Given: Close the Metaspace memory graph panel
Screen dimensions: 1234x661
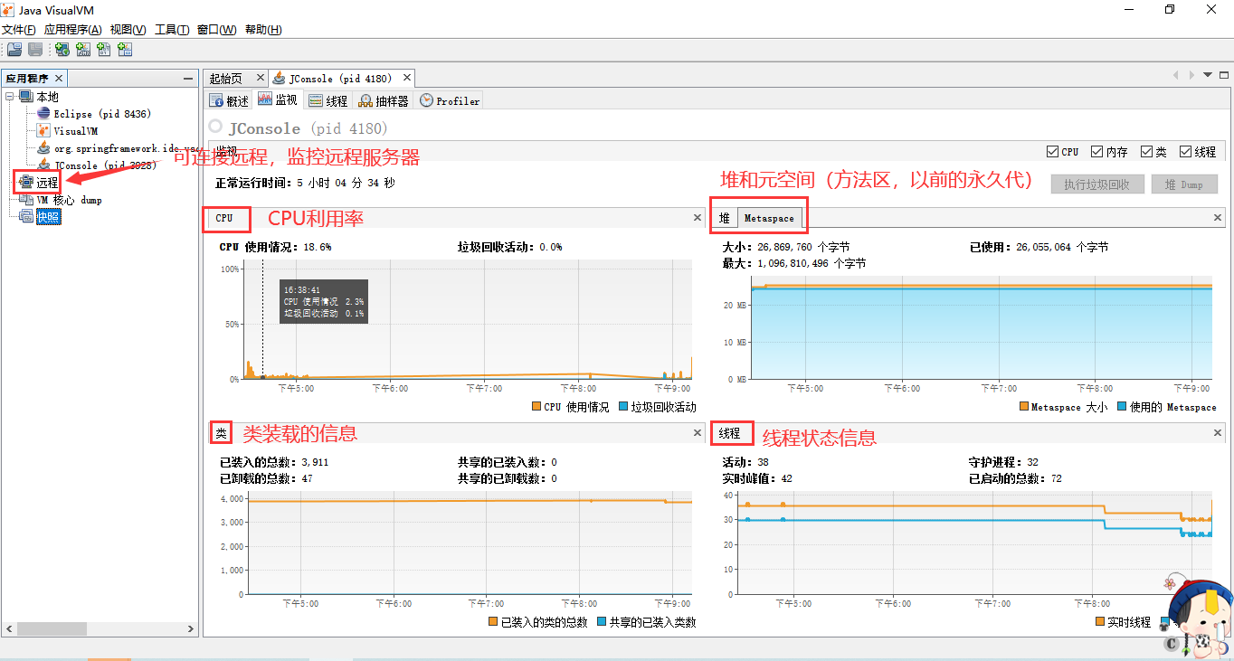Looking at the screenshot, I should click(1218, 218).
